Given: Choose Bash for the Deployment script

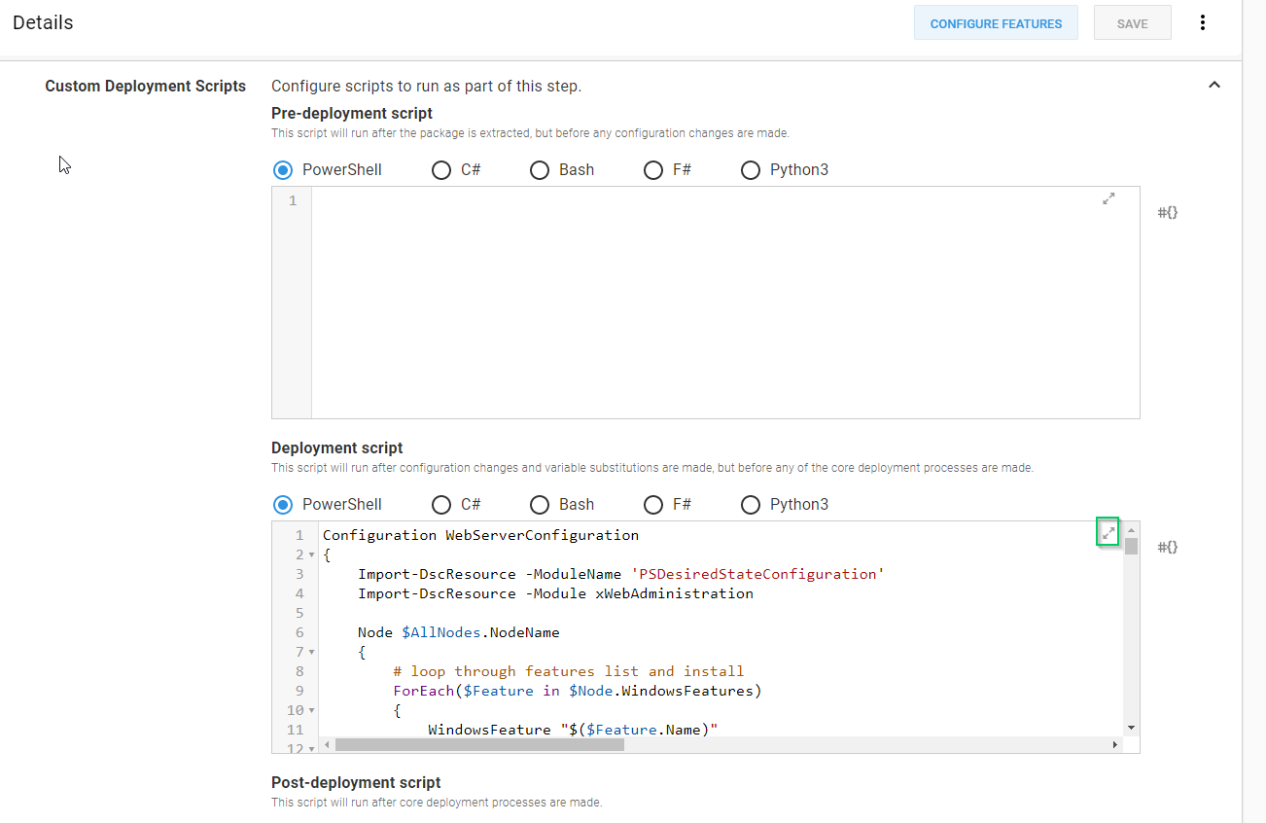Looking at the screenshot, I should (540, 505).
